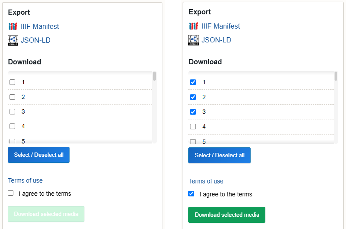Click the IIIF logo in the left panel
The height and width of the screenshot is (229, 346).
click(13, 26)
